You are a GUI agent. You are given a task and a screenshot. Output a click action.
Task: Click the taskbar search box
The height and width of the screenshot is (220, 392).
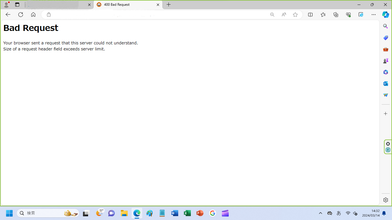(x=48, y=213)
